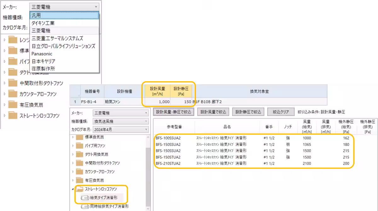Click the folder icon beside レンジ
The image size is (378, 211).
[x=13, y=40]
